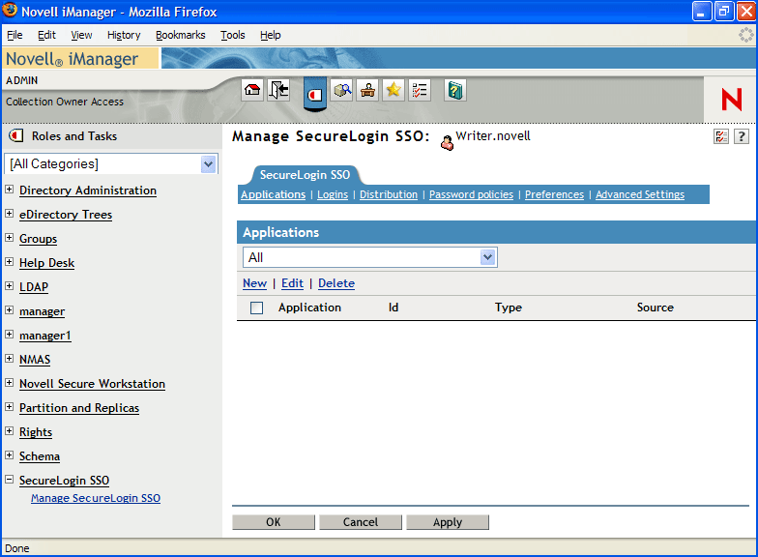The height and width of the screenshot is (557, 758).
Task: Click the Type column header
Action: click(509, 308)
